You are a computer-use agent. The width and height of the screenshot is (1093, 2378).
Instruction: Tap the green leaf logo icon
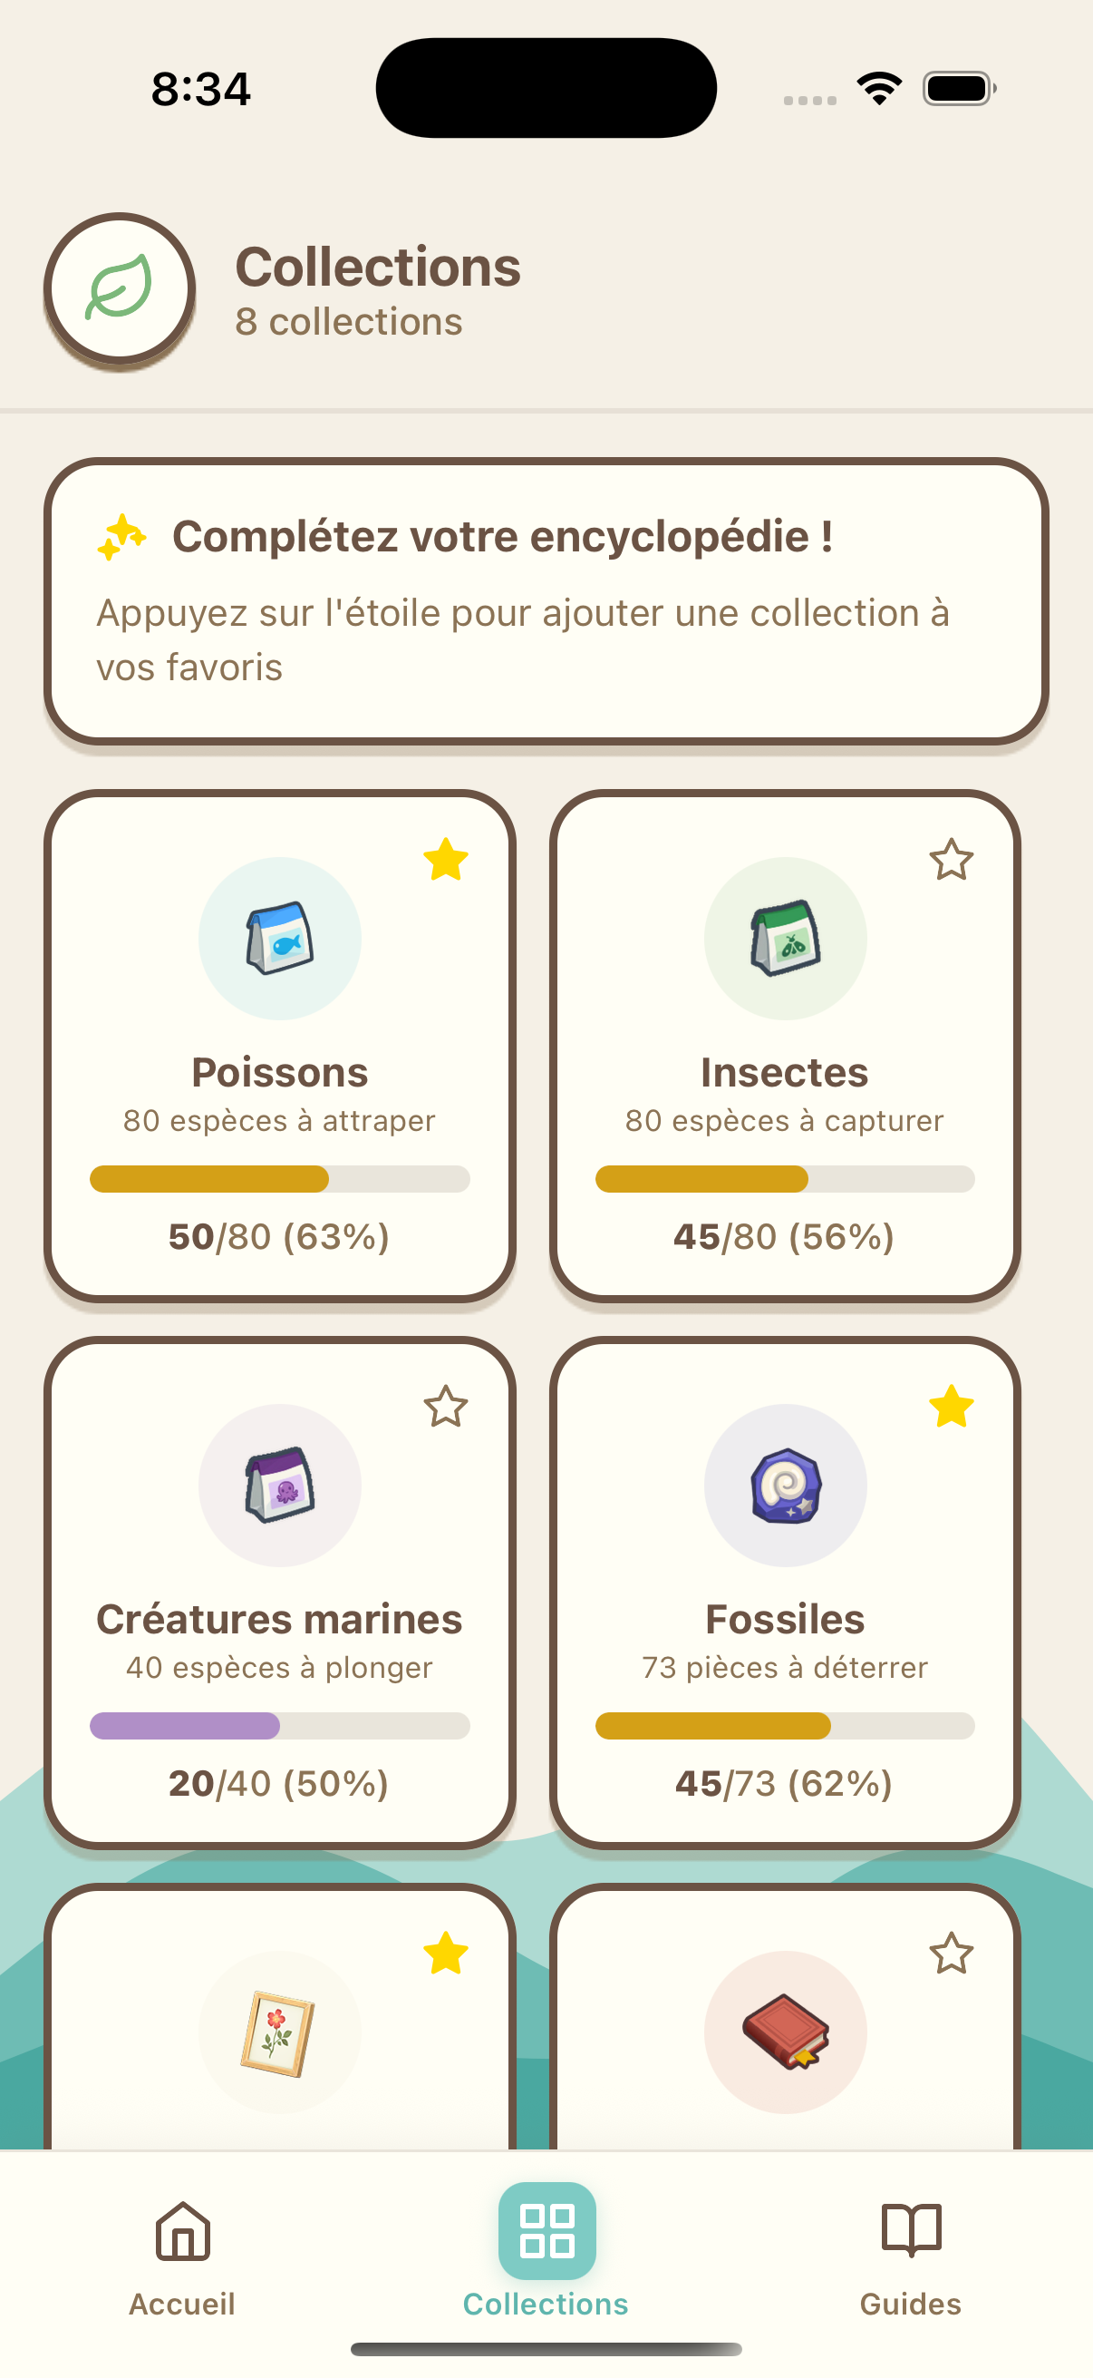pos(119,289)
